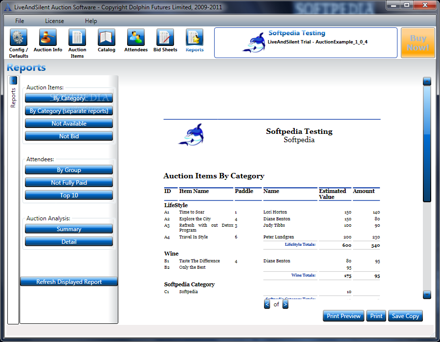Screen dimensions: 440x342
Task: Open the License menu
Action: click(54, 21)
